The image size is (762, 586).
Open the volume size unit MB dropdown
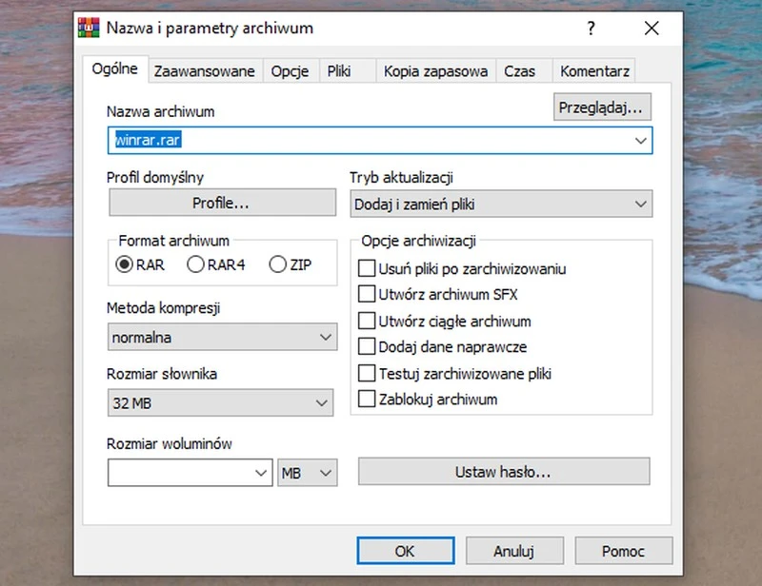pos(307,472)
